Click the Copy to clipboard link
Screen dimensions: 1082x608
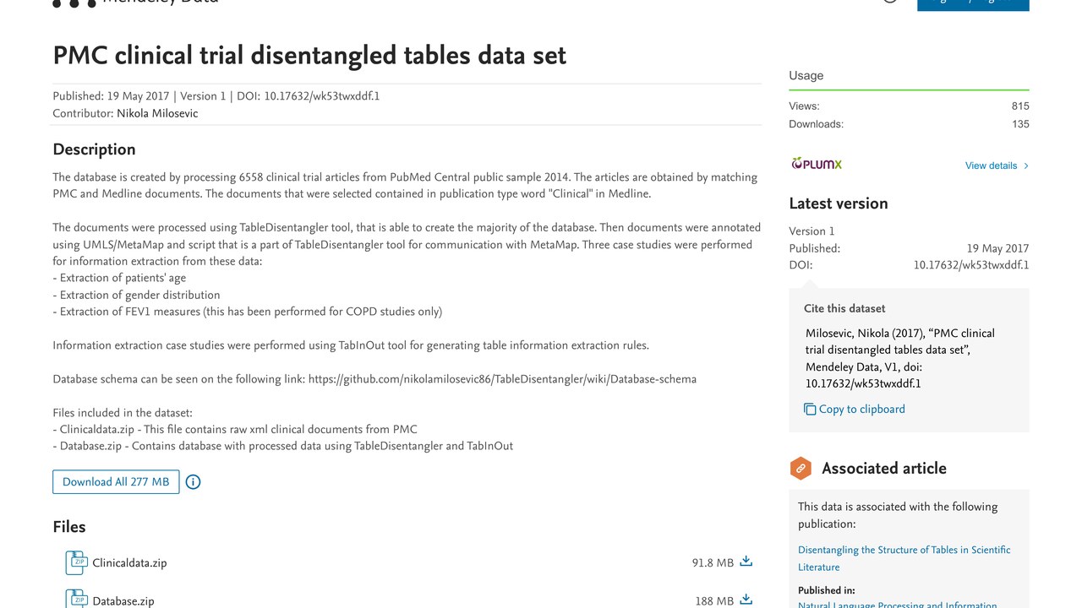862,410
